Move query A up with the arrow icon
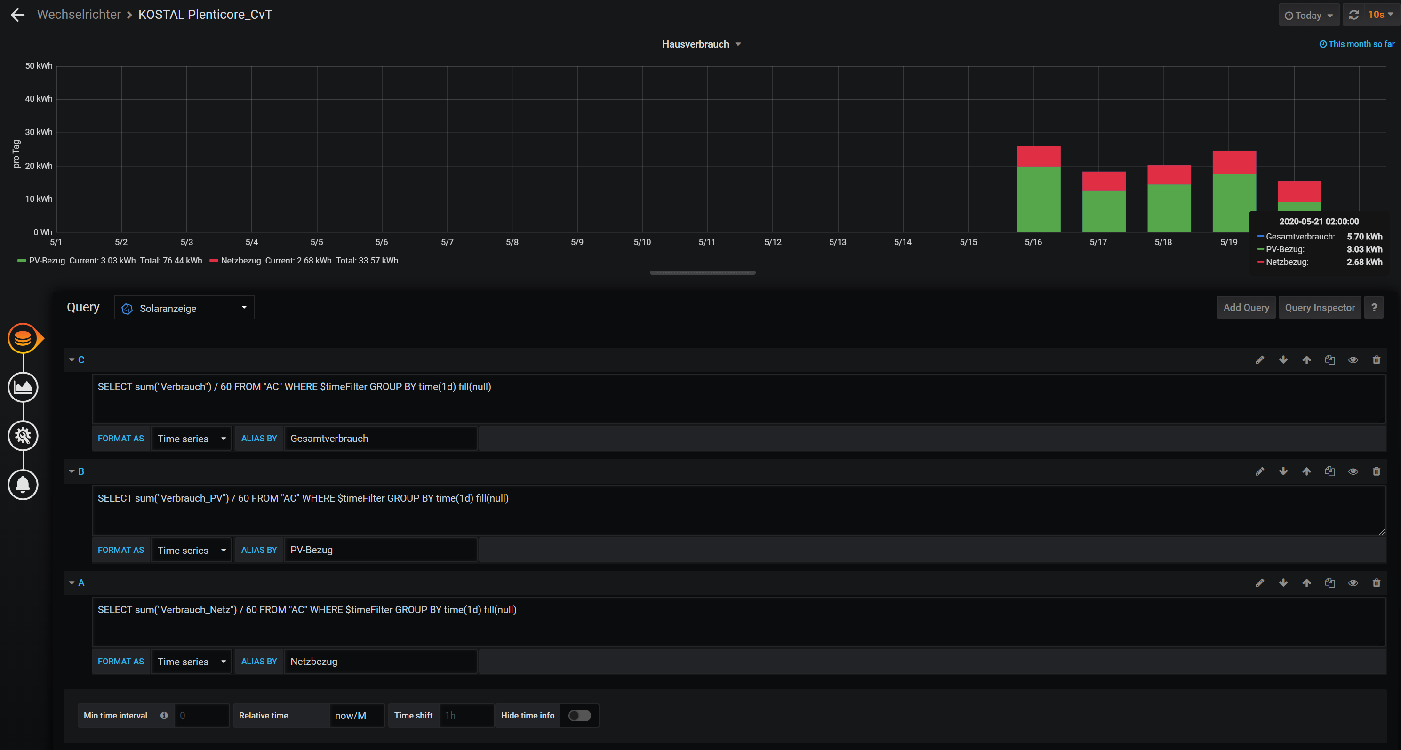 [x=1306, y=583]
